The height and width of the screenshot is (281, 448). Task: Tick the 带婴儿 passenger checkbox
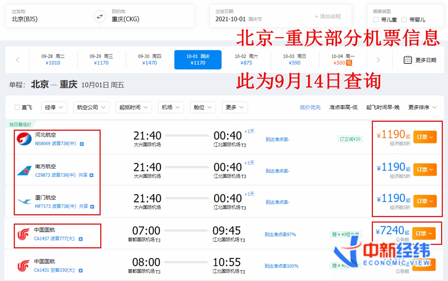click(404, 20)
